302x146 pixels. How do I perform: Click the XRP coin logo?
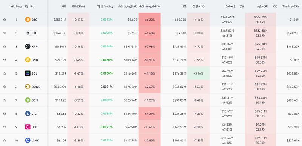pyautogui.click(x=28, y=47)
